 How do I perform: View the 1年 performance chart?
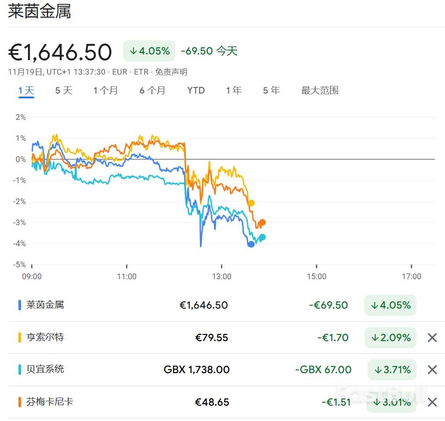[x=234, y=90]
